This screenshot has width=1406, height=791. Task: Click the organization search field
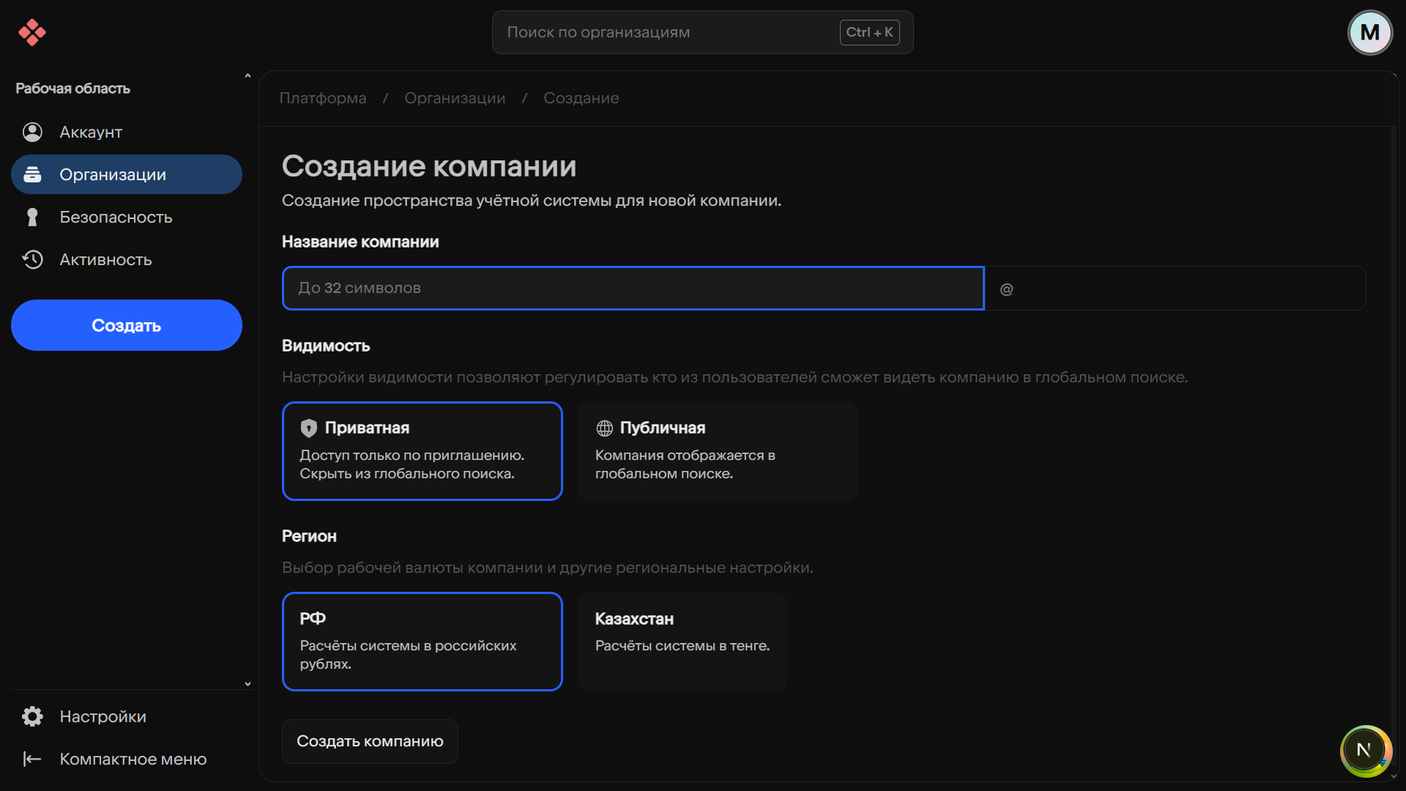(670, 32)
